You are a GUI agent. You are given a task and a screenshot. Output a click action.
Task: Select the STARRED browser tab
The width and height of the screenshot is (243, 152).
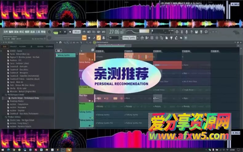coord(49,47)
